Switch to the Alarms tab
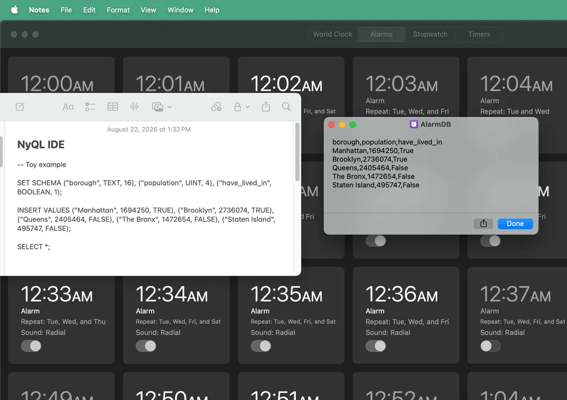Image resolution: width=567 pixels, height=400 pixels. (381, 34)
